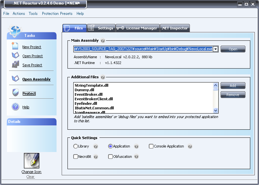The width and height of the screenshot is (259, 185).
Task: Click the New Project document icon
Action: [15, 46]
